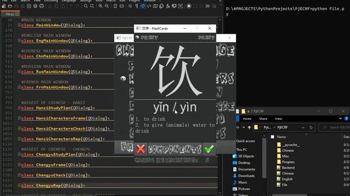Click the Search PjECRF field
350x196 pixels.
pos(334,127)
